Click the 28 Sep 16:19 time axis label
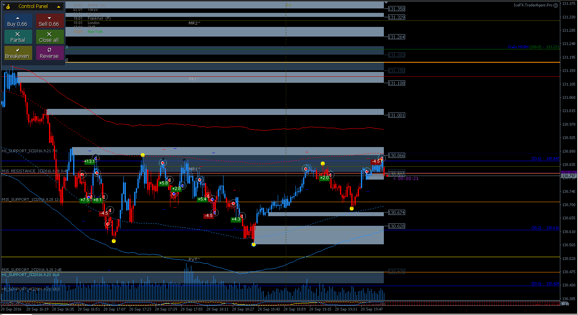The image size is (578, 315). point(37,310)
